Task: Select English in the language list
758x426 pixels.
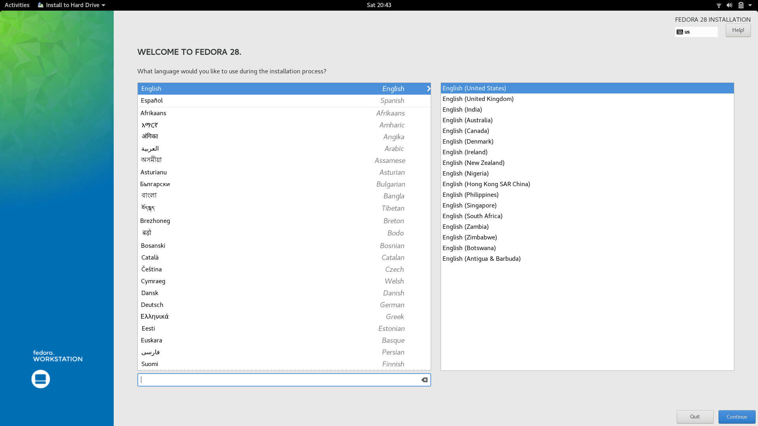Action: (284, 89)
